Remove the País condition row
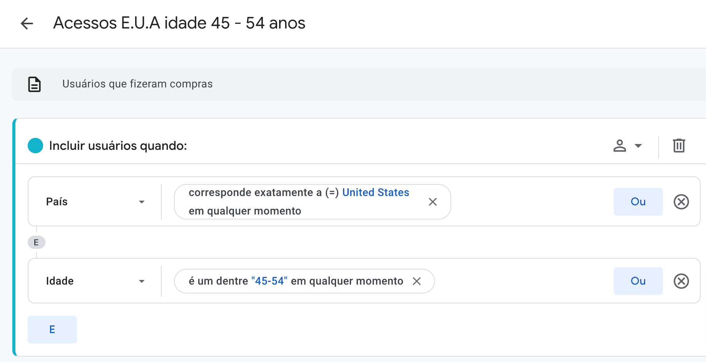Image resolution: width=706 pixels, height=362 pixels. (x=681, y=201)
